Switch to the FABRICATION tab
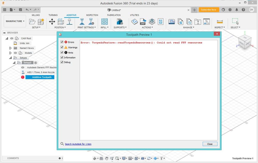The image size is (258, 163). [114, 15]
